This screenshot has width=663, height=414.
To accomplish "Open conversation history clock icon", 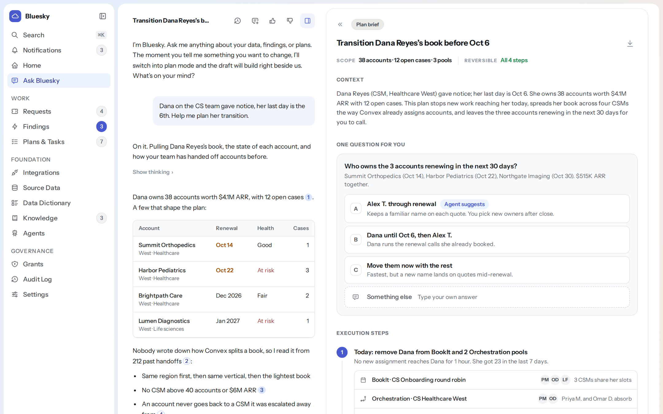I will [x=237, y=21].
